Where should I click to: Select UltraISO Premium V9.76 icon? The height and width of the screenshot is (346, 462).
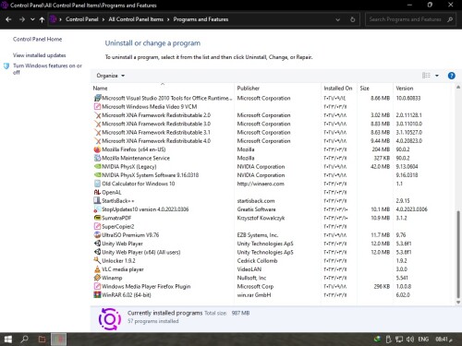97,235
